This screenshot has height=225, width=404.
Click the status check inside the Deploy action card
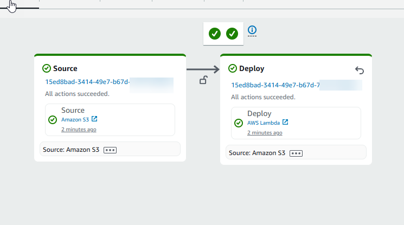coord(239,123)
